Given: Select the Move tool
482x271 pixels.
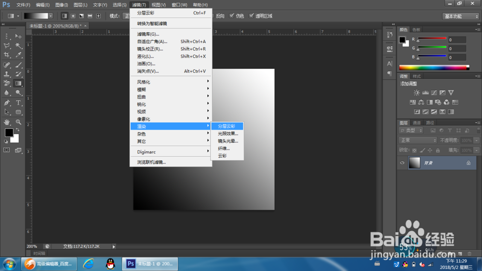Looking at the screenshot, I should [18, 36].
